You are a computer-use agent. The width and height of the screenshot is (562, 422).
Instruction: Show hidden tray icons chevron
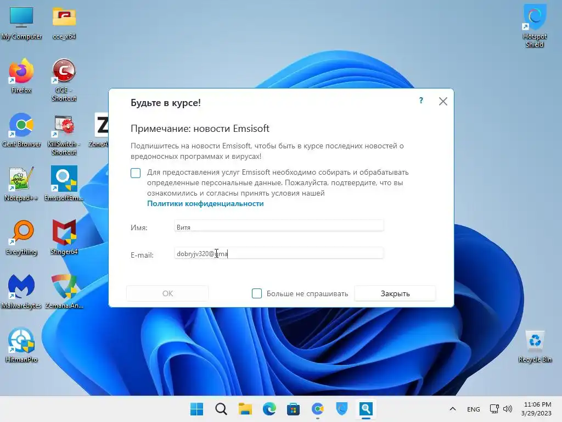point(453,409)
